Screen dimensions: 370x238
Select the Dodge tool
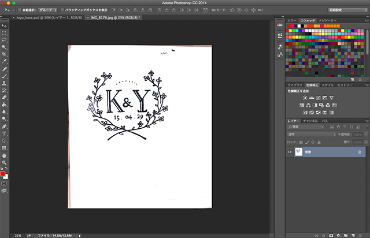pyautogui.click(x=4, y=118)
